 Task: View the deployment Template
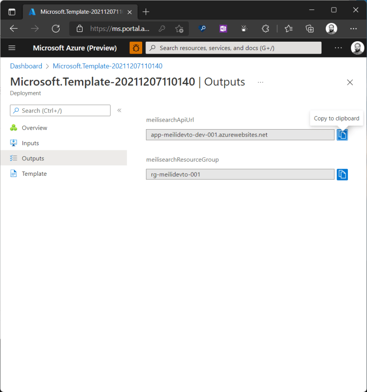(34, 173)
